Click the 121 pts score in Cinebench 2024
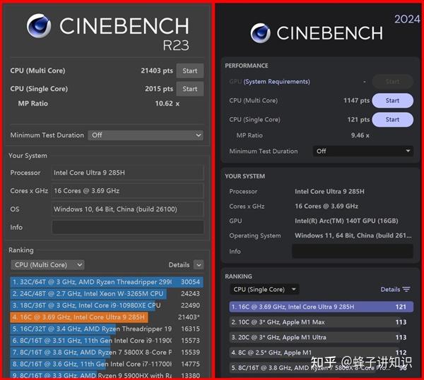This screenshot has height=380, width=424. (x=358, y=119)
